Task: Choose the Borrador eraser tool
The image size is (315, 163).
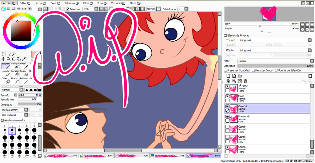Action: click(15, 73)
